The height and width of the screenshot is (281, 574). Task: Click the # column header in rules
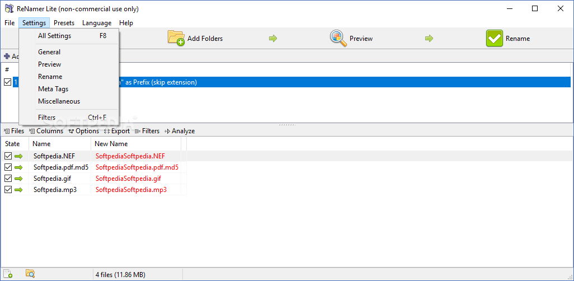(7, 69)
